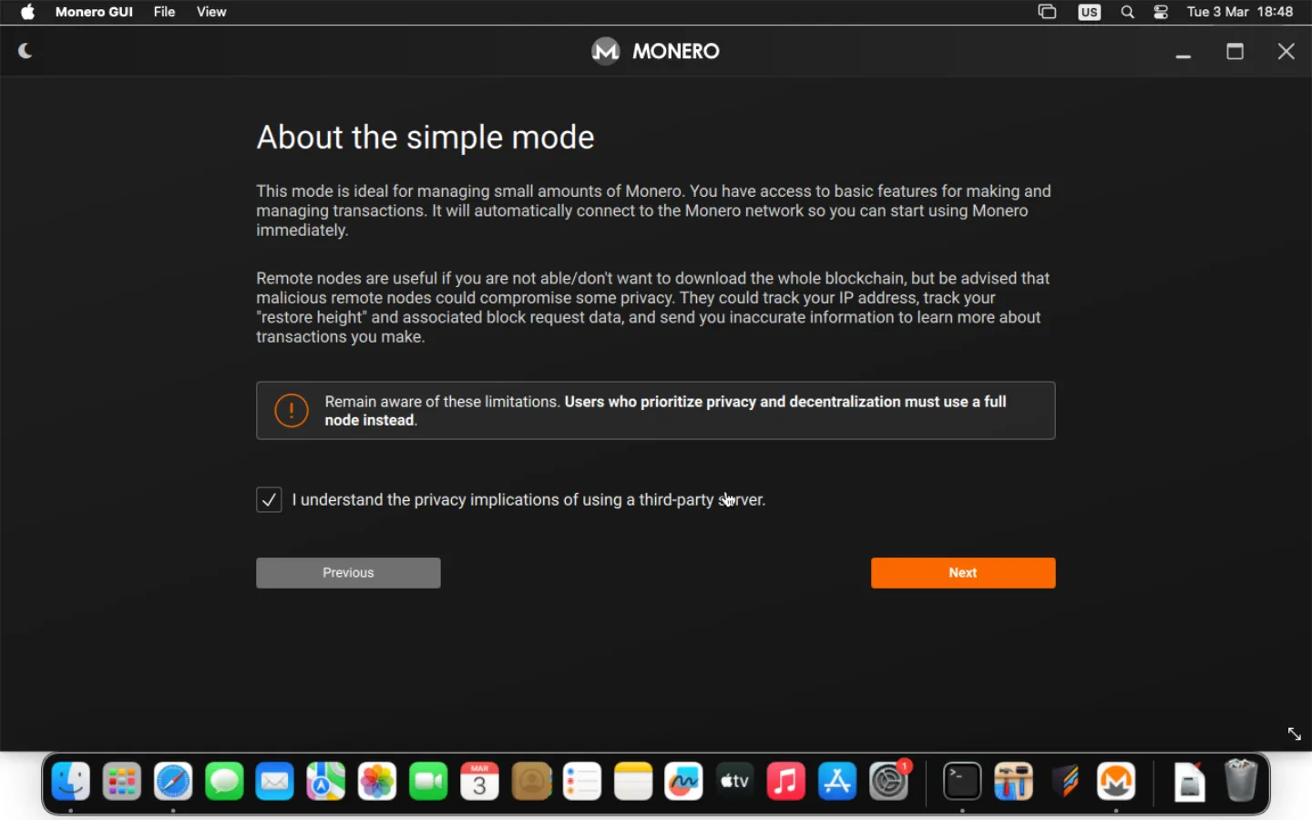
Task: Open Messages from the dock
Action: [224, 782]
